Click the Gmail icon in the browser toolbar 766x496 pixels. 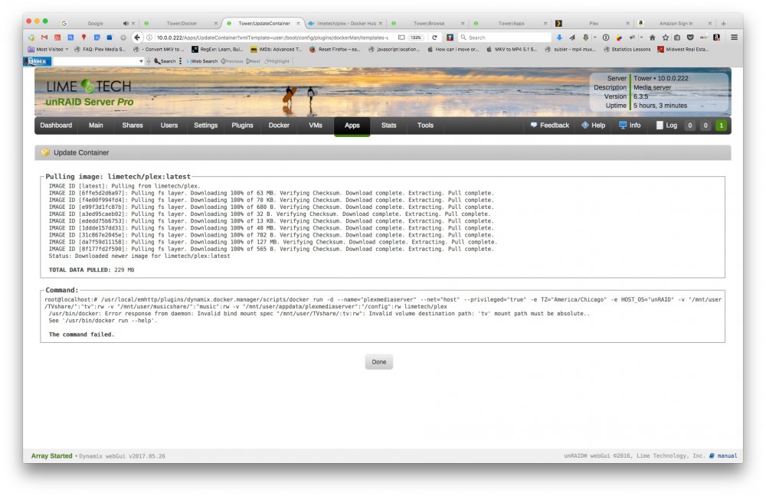coord(44,37)
